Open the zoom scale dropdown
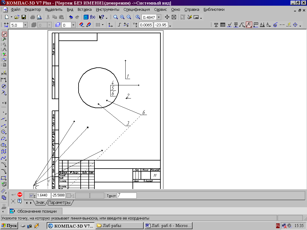The width and height of the screenshot is (307, 230). pos(159,17)
